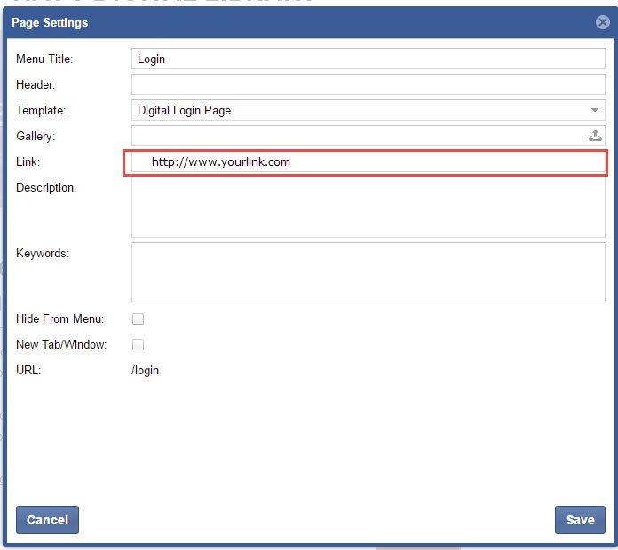Click the Link field containing yourlink.com
Viewport: 618px width, 550px height.
368,162
